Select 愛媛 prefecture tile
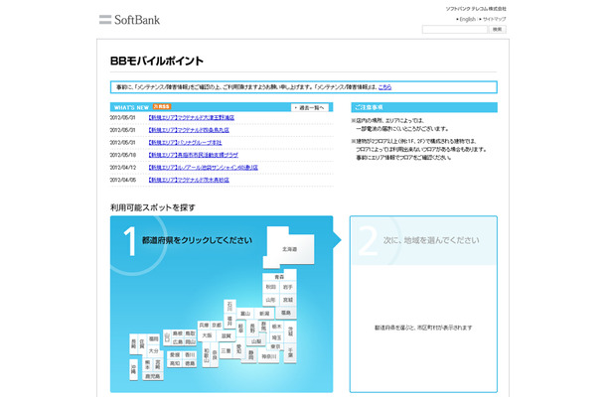 [175, 355]
